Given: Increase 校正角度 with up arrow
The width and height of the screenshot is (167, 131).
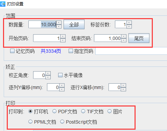Looking at the screenshot, I should (x=48, y=73).
